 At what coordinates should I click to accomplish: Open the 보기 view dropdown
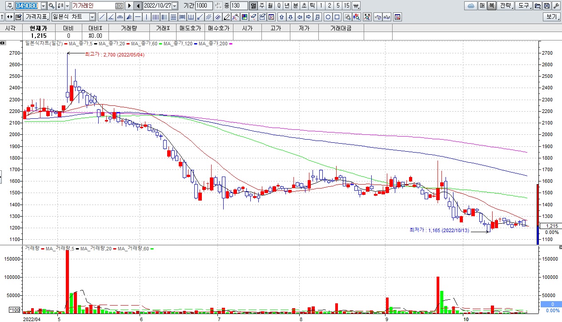(552, 17)
